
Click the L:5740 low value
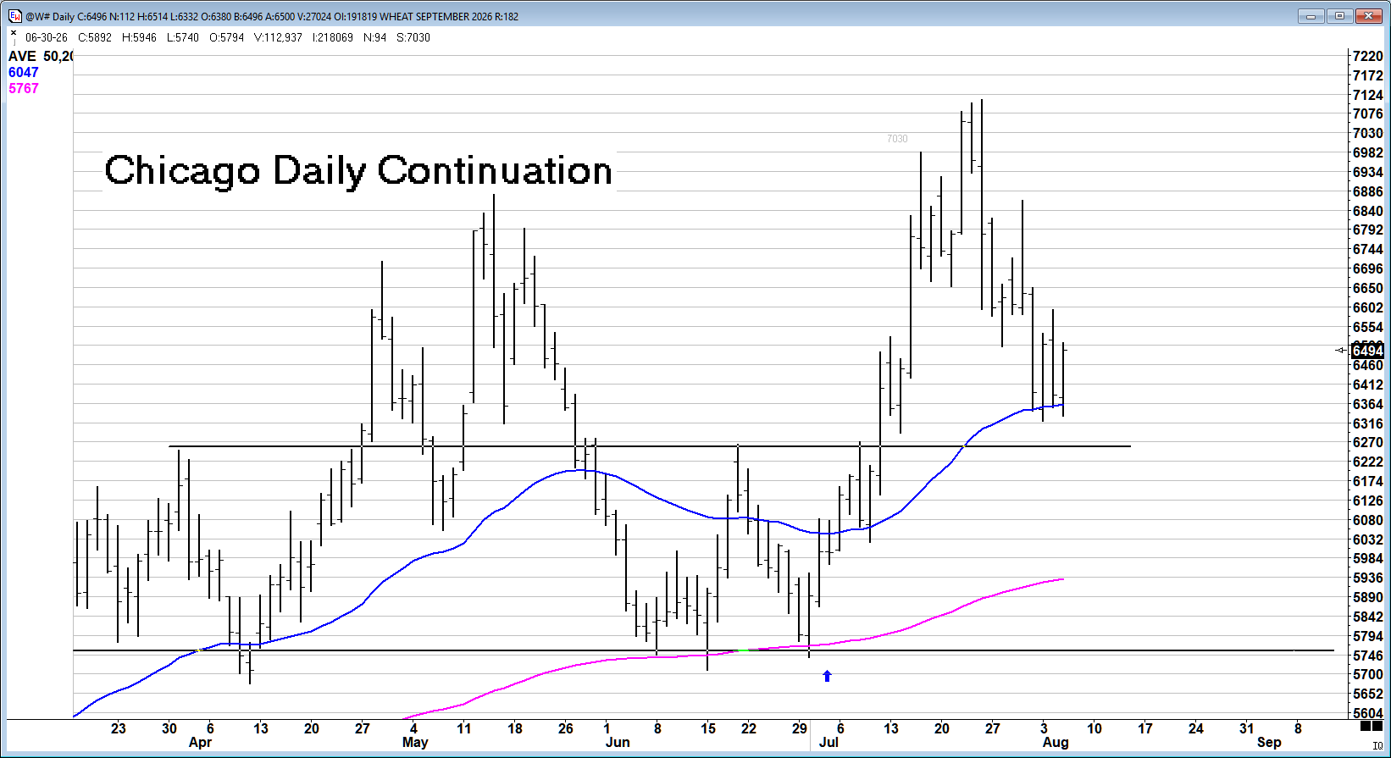[183, 38]
